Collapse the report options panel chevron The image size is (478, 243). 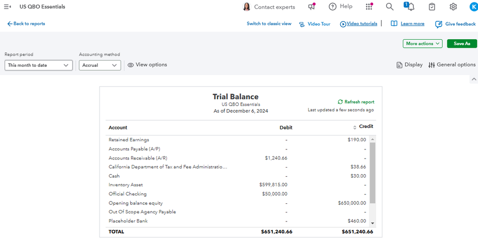[474, 79]
